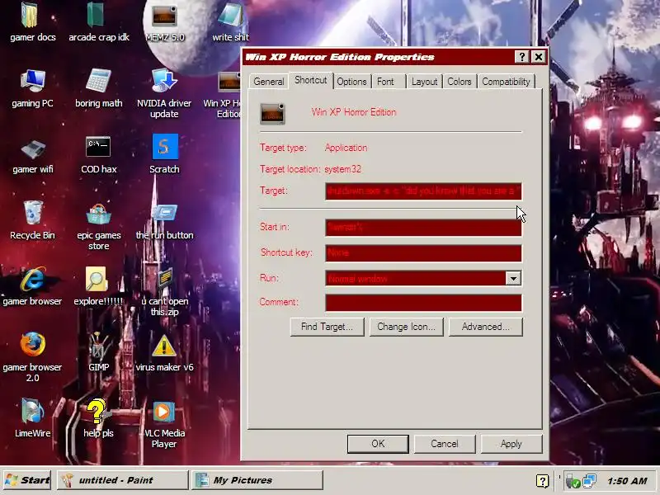Switch to My Pictures taskbar window
The width and height of the screenshot is (660, 495).
(257, 480)
